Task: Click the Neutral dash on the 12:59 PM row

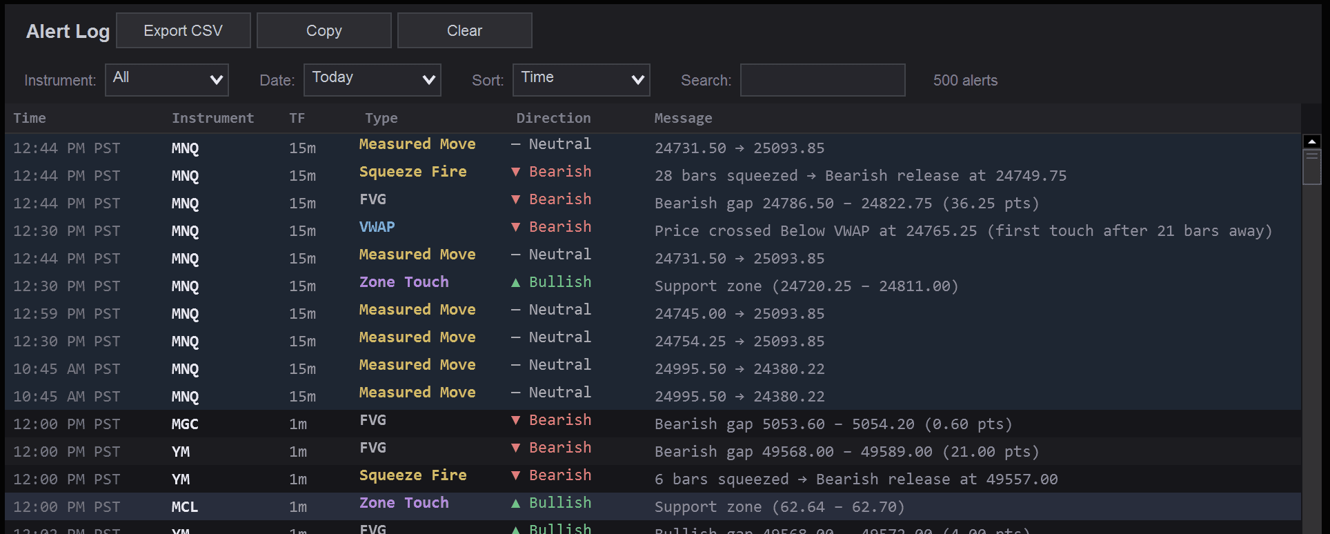Action: [515, 310]
